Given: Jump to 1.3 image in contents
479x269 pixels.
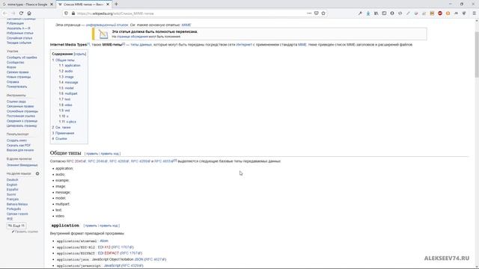Looking at the screenshot, I should pos(67,77).
